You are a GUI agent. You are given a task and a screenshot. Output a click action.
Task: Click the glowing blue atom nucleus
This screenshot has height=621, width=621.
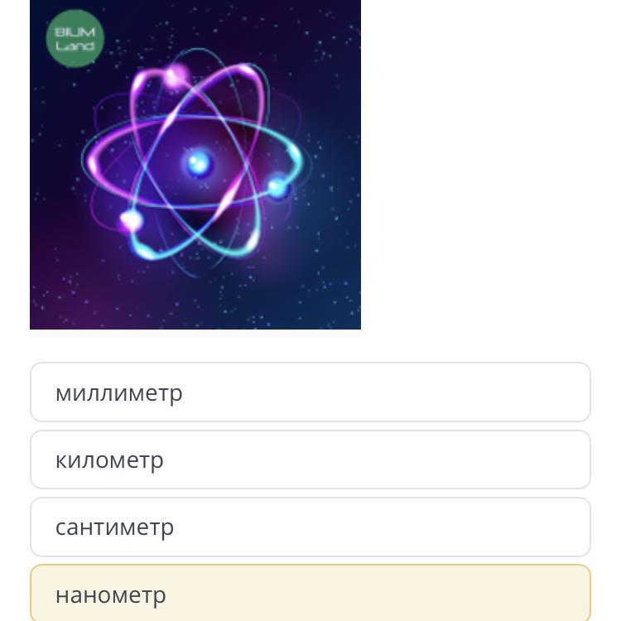coord(198,163)
